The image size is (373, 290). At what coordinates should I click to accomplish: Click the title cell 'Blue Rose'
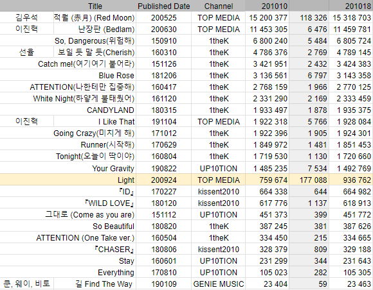(x=116, y=76)
